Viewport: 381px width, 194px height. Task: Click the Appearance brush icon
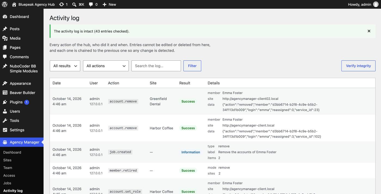tap(5, 84)
